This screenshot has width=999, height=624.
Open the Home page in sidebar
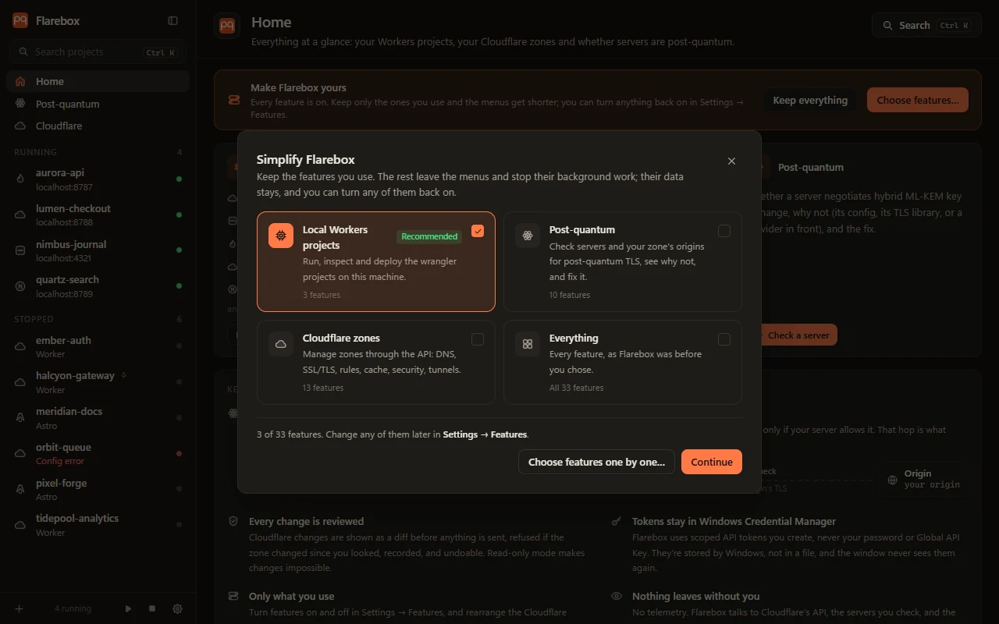coord(98,81)
